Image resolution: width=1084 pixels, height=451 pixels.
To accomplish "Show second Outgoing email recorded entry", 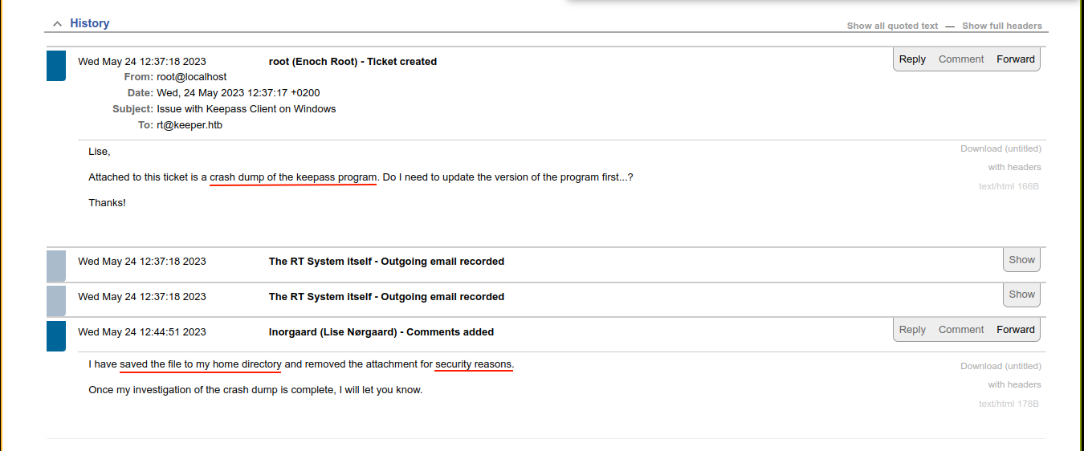I will [x=1021, y=295].
